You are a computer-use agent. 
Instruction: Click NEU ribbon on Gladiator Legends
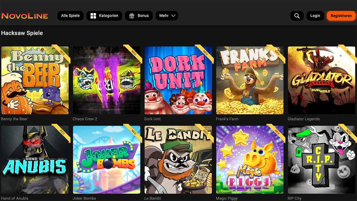tap(349, 52)
